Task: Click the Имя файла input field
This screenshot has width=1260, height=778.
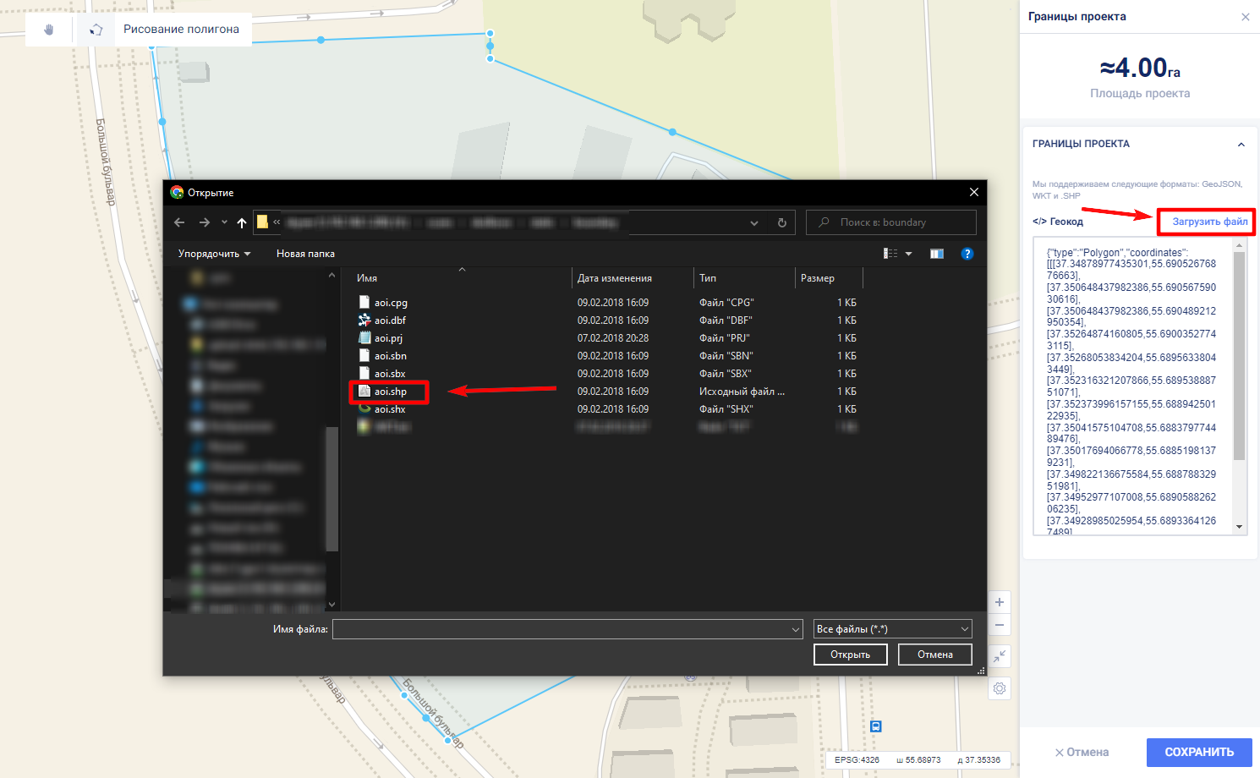Action: (562, 629)
